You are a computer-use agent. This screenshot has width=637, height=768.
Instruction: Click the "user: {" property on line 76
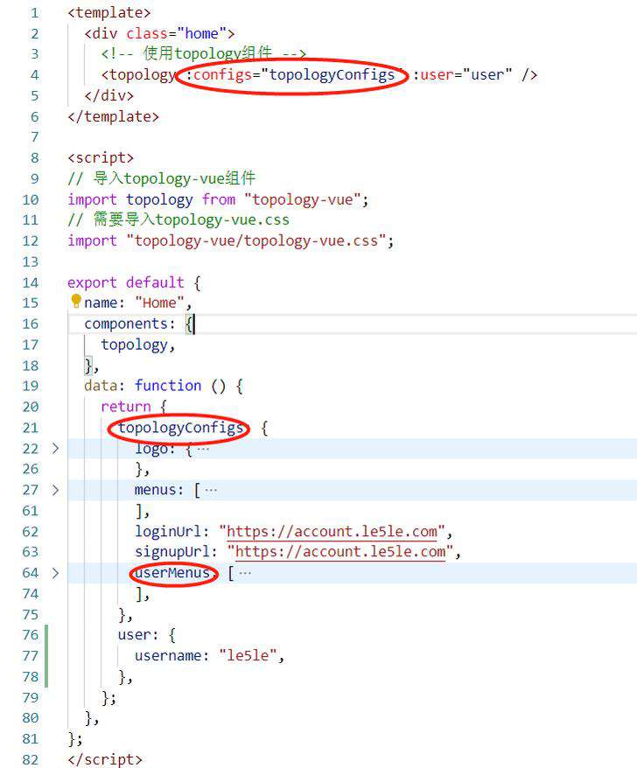tap(146, 635)
